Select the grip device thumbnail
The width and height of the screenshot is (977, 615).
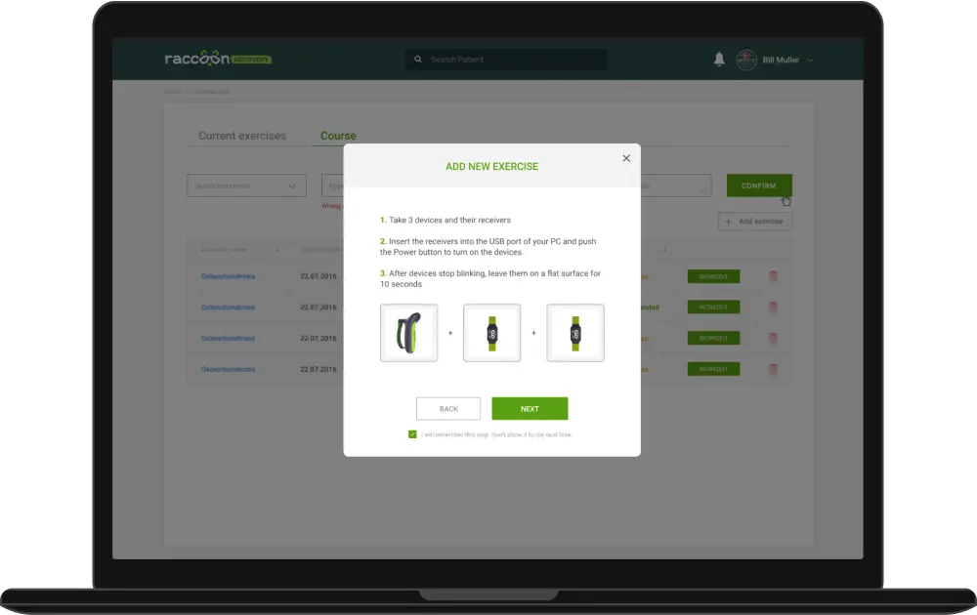click(408, 333)
